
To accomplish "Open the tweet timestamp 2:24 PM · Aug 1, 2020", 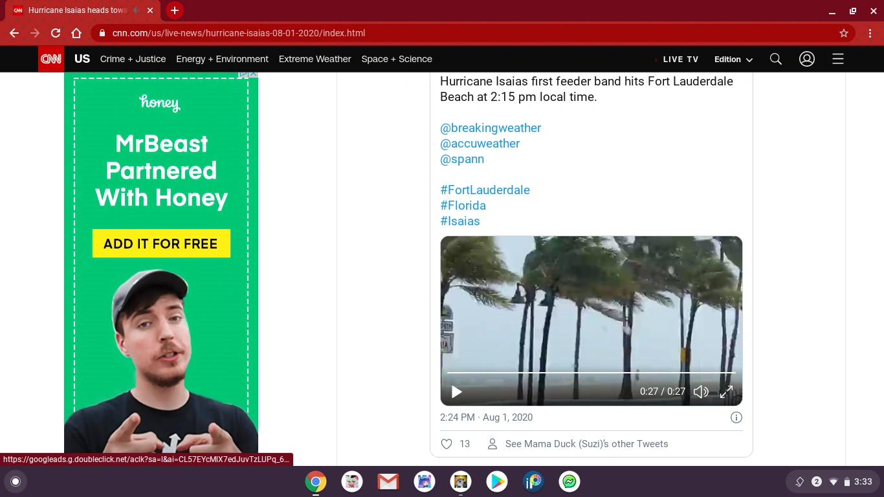I will pos(487,417).
